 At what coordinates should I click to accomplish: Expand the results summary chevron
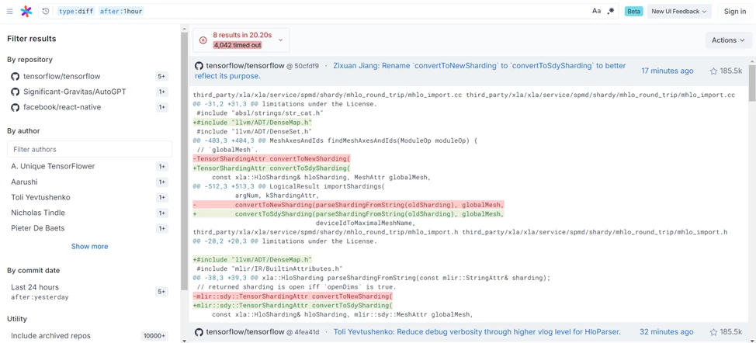pos(280,40)
